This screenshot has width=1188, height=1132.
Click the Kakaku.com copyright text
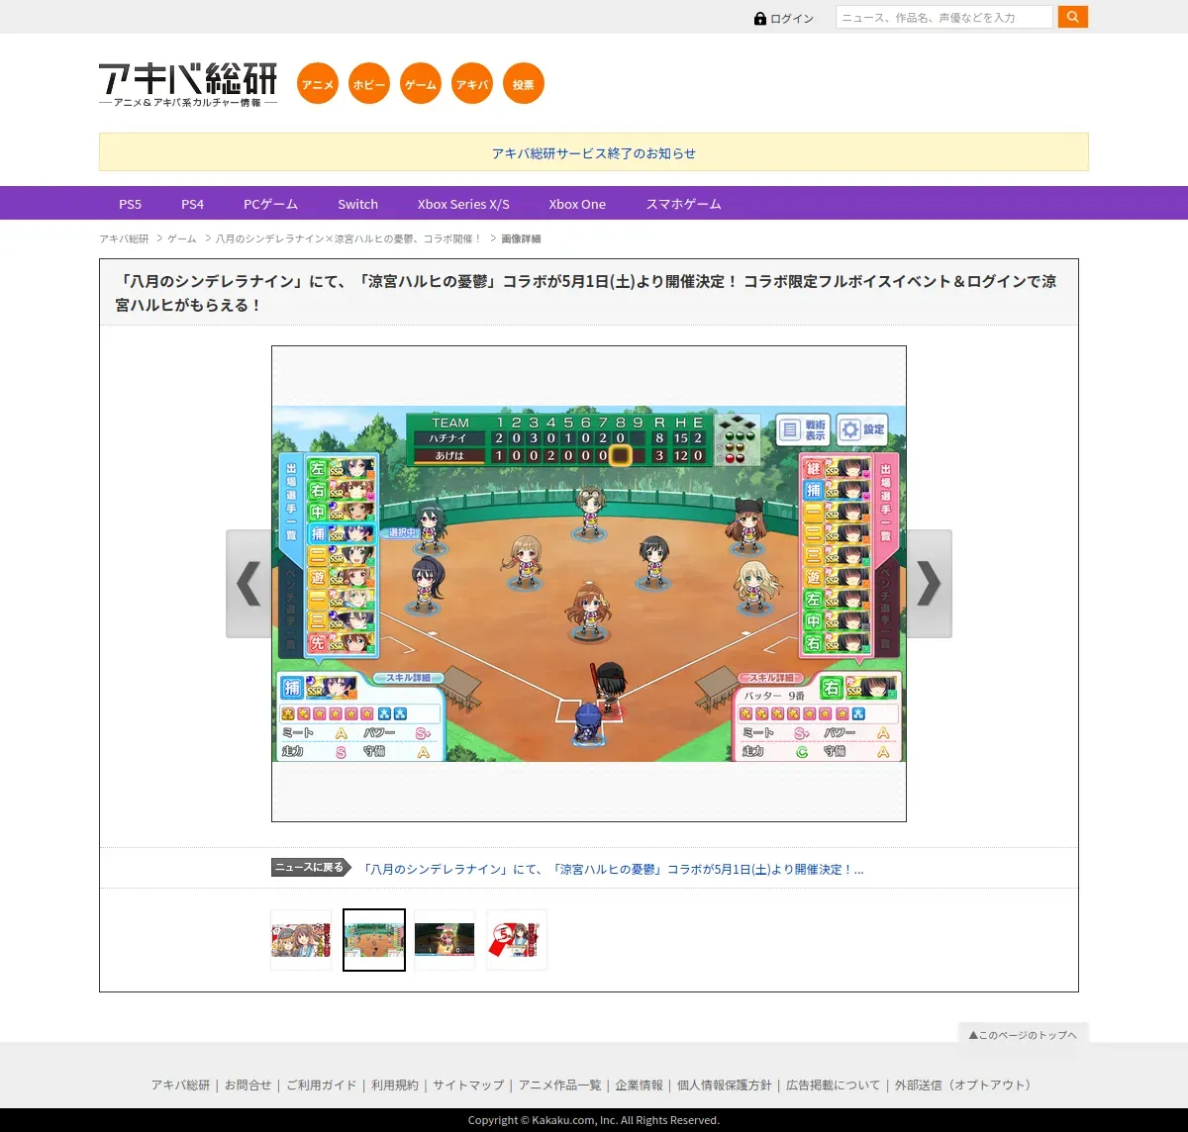(x=594, y=1120)
